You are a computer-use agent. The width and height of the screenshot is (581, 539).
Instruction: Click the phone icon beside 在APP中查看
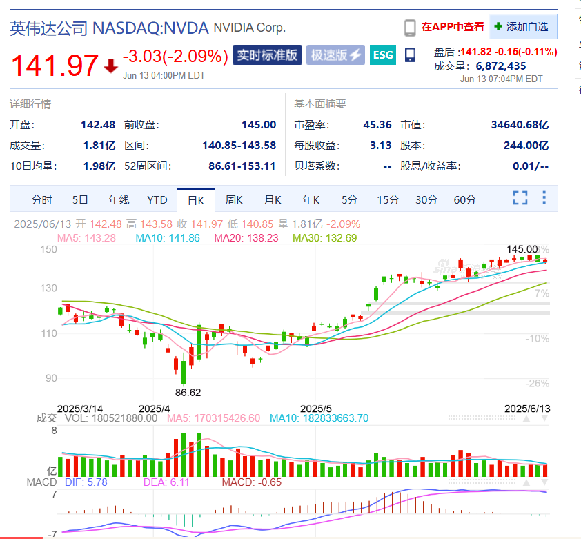click(x=410, y=28)
